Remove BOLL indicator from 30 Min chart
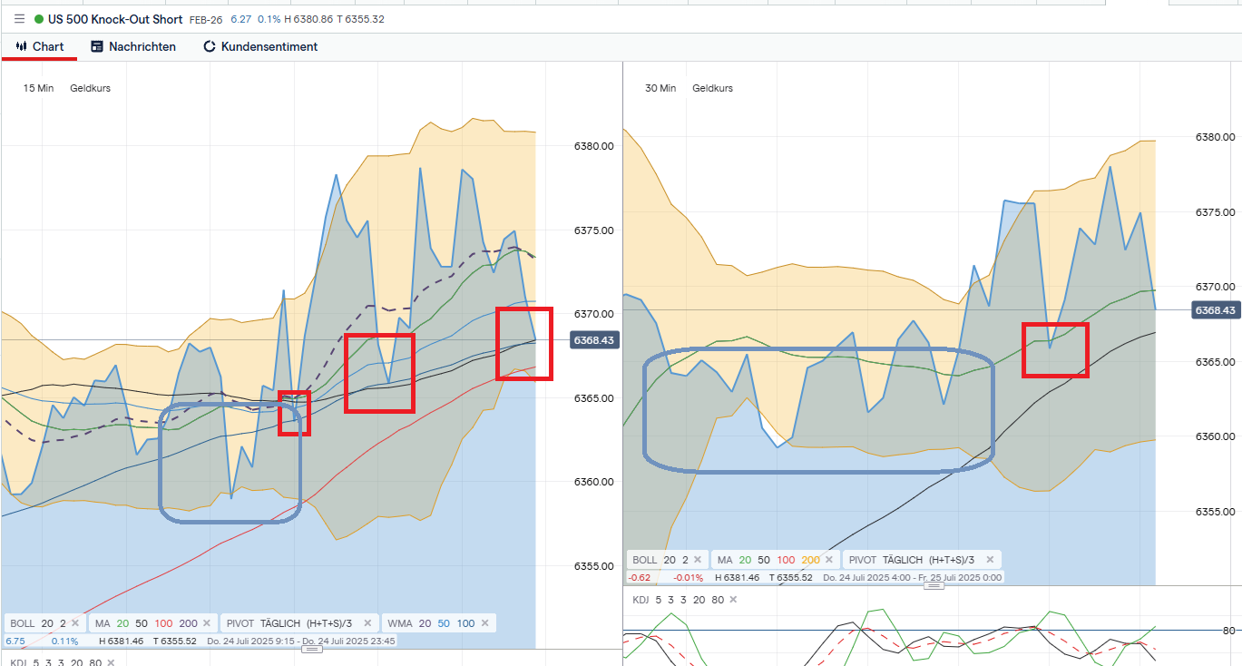Image resolution: width=1242 pixels, height=666 pixels. 697,560
